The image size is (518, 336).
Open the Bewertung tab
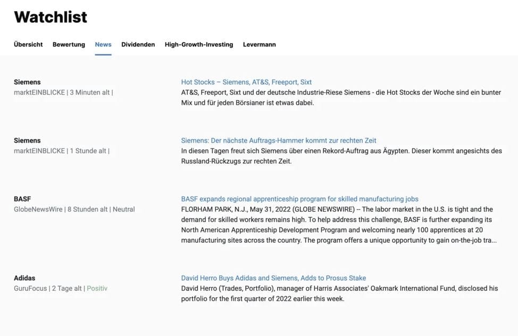[x=69, y=45]
